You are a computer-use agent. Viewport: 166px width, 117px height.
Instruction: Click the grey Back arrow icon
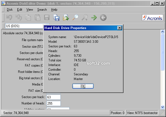click(103, 18)
